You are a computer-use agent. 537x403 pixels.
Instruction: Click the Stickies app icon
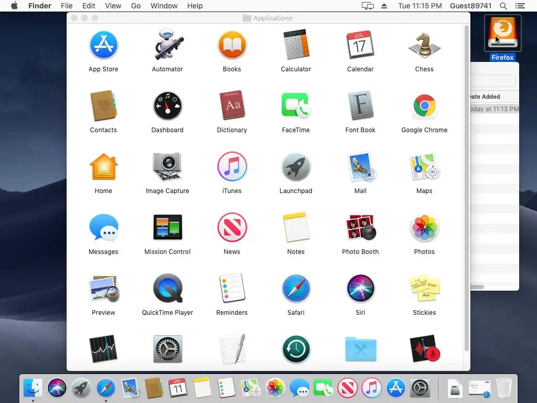[x=424, y=289]
